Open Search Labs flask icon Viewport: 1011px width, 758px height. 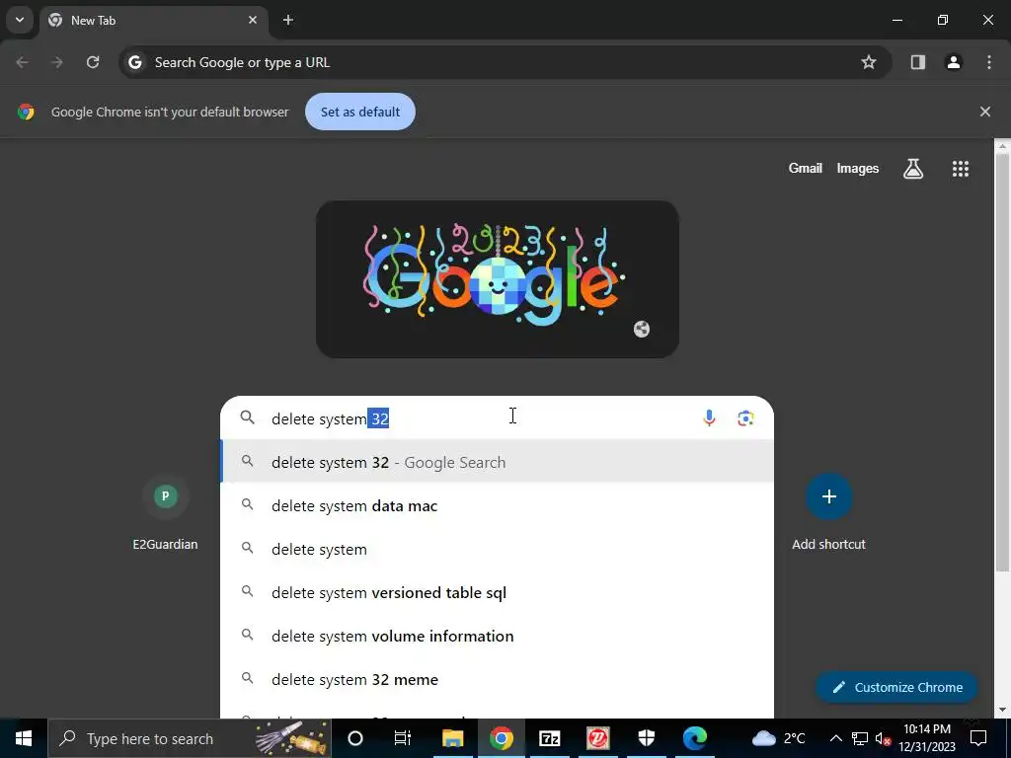[913, 168]
